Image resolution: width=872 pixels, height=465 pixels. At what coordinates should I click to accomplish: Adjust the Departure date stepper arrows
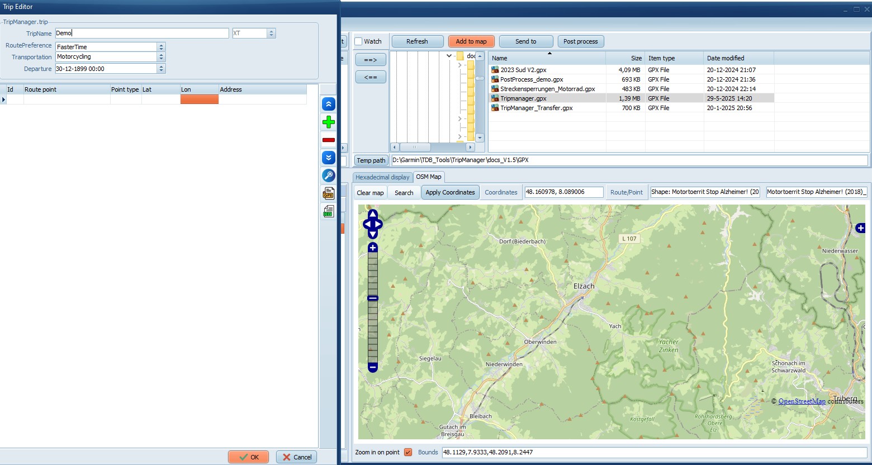click(161, 69)
